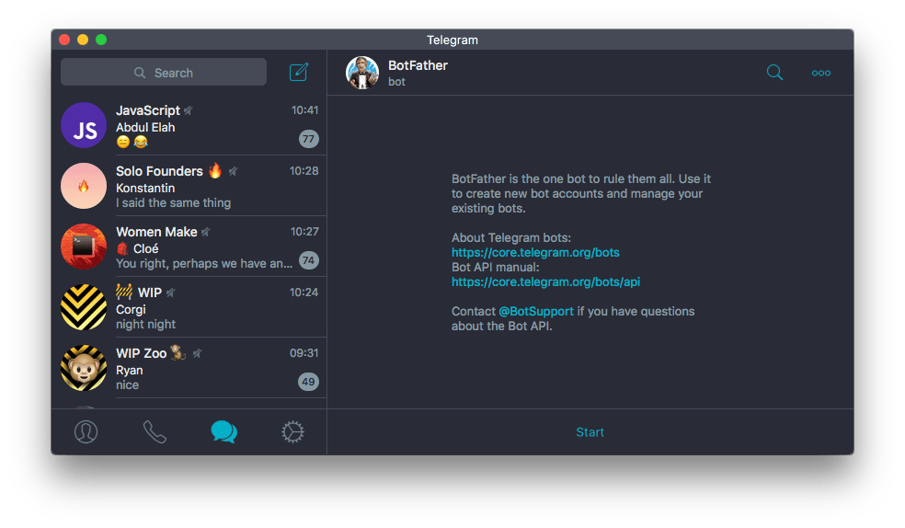Click the muted icon next to JavaScript
The height and width of the screenshot is (528, 905).
[x=189, y=110]
